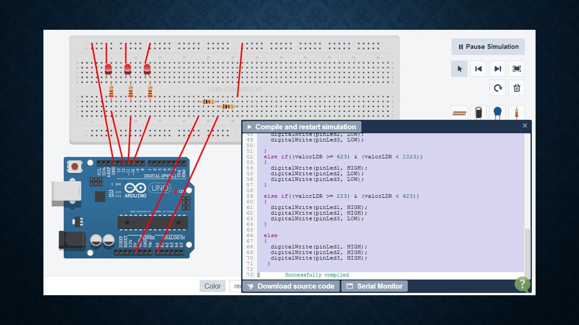This screenshot has height=325, width=579.
Task: Click the rotate component icon
Action: click(498, 88)
